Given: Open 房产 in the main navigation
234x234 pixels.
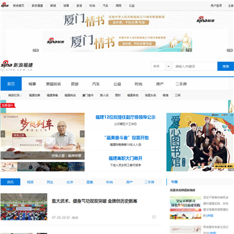Looking at the screenshot, I should pos(159,84).
